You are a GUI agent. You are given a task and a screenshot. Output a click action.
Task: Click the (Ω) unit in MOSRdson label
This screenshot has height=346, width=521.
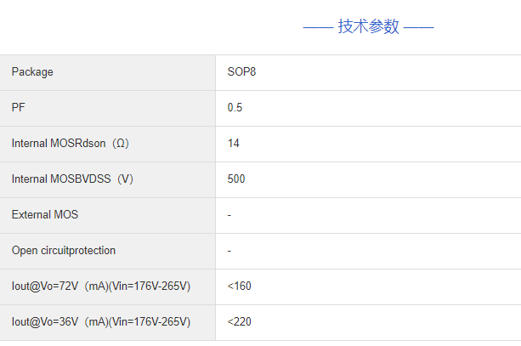(x=122, y=144)
